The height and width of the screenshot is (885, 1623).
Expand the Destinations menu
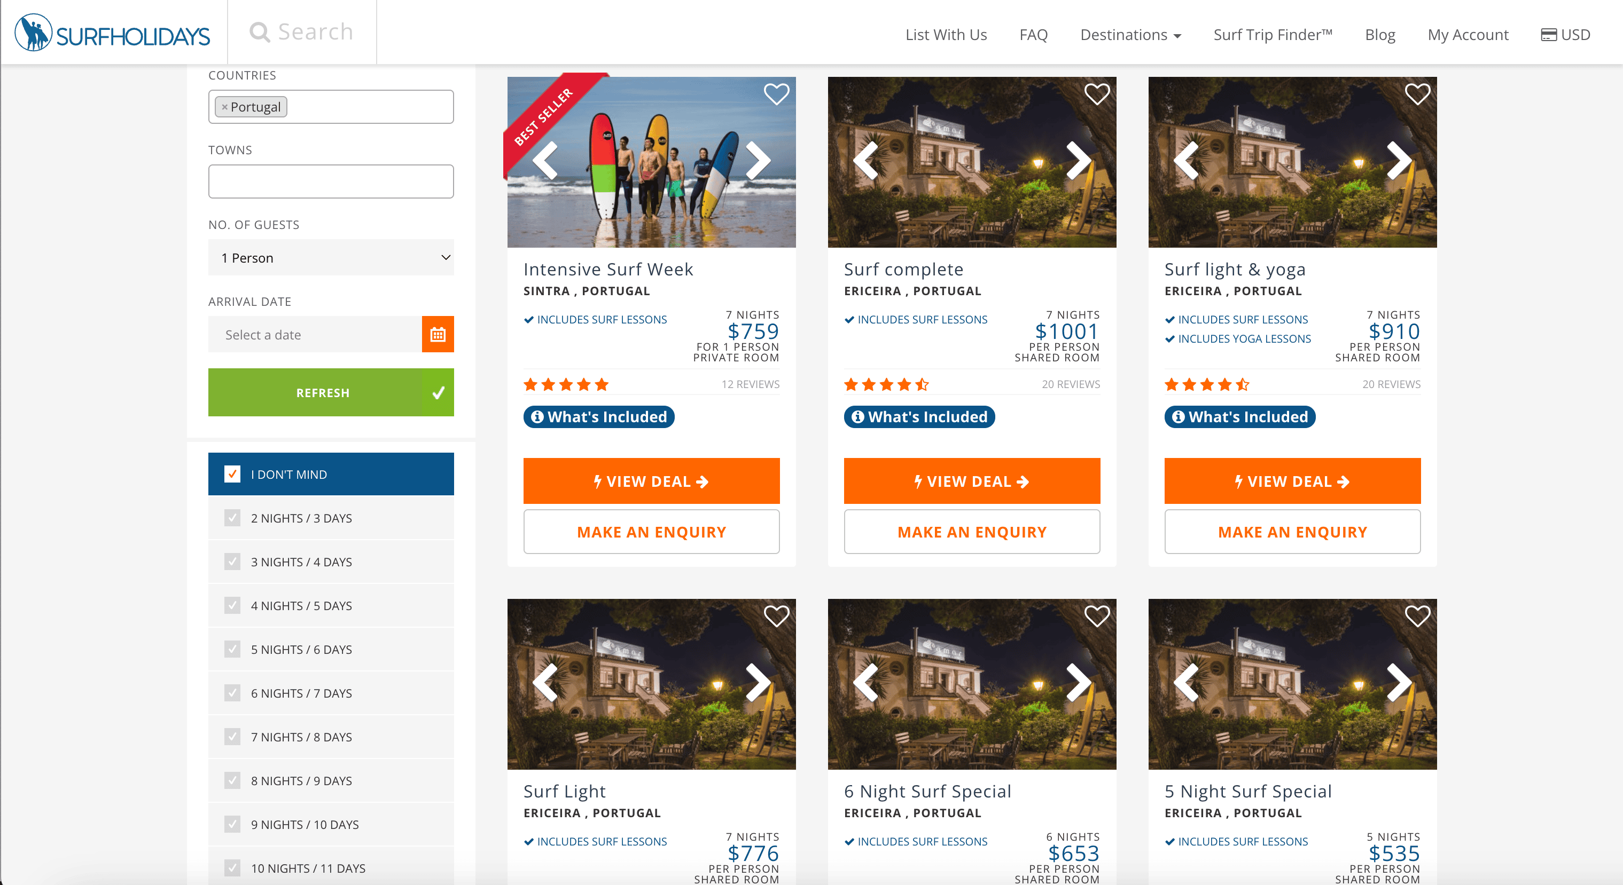pos(1130,35)
